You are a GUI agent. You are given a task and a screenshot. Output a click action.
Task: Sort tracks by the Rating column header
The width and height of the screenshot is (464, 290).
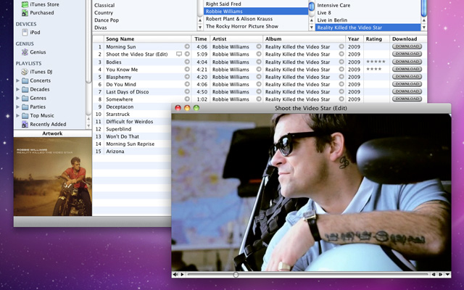click(x=374, y=38)
